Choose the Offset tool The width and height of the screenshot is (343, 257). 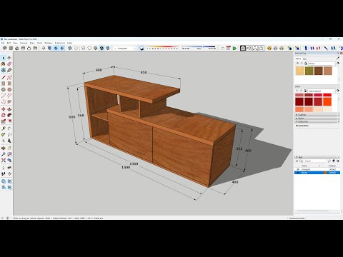click(x=9, y=121)
